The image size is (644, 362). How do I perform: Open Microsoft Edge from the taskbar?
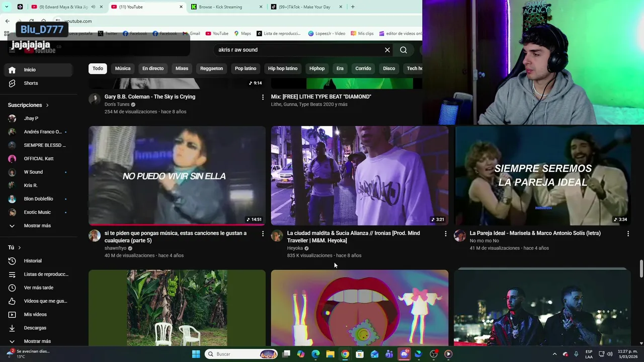coord(315,354)
